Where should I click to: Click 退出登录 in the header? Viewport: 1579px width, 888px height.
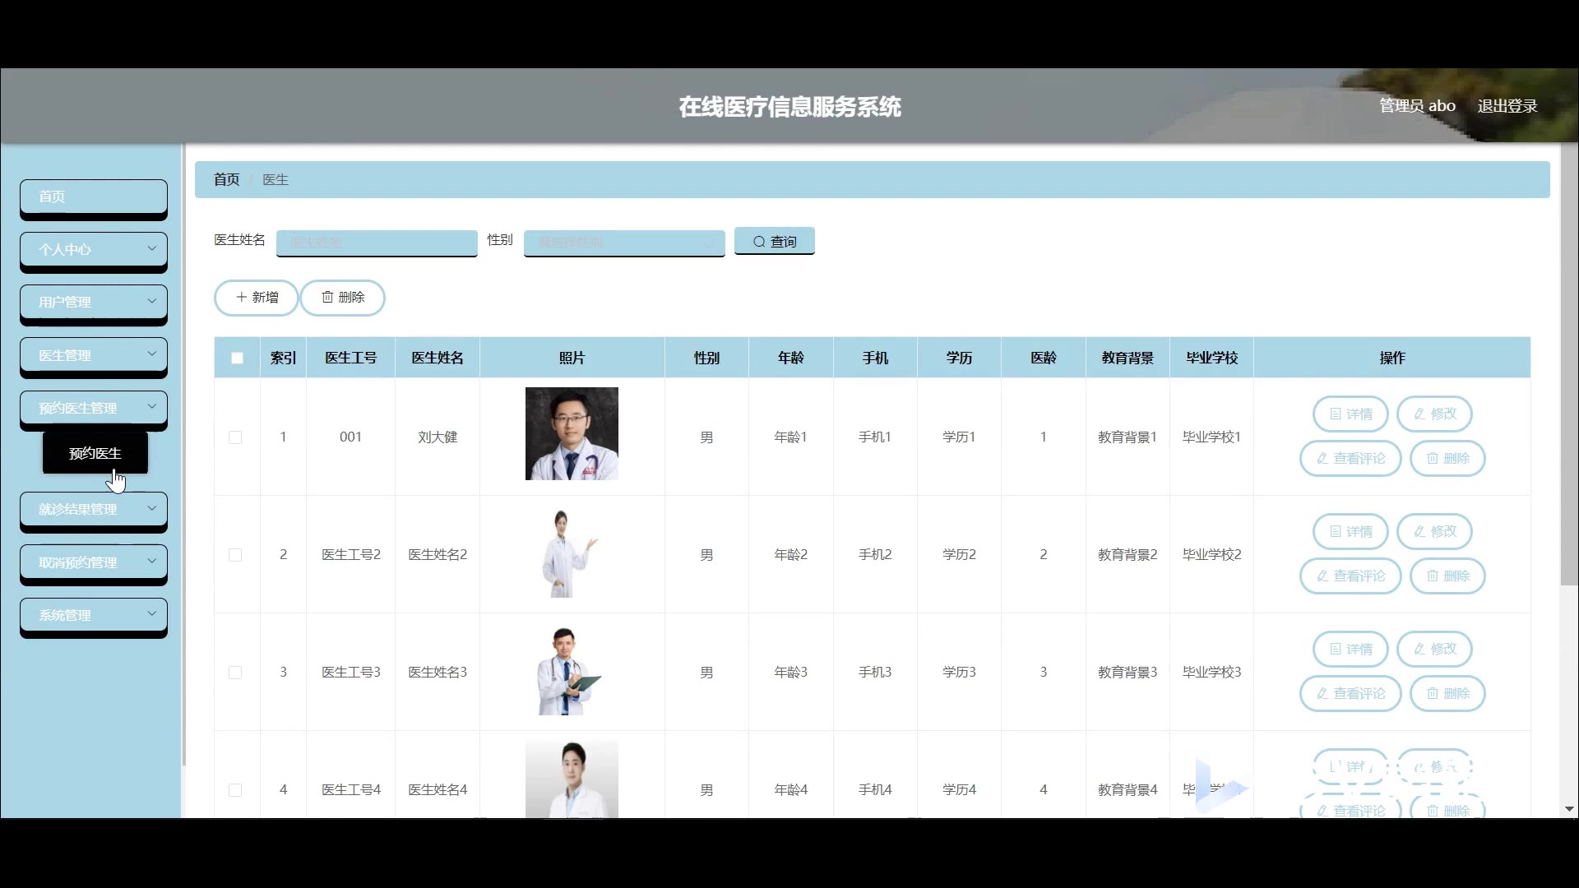point(1507,106)
